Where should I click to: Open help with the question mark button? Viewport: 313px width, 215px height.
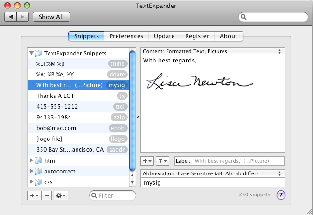[x=281, y=195]
